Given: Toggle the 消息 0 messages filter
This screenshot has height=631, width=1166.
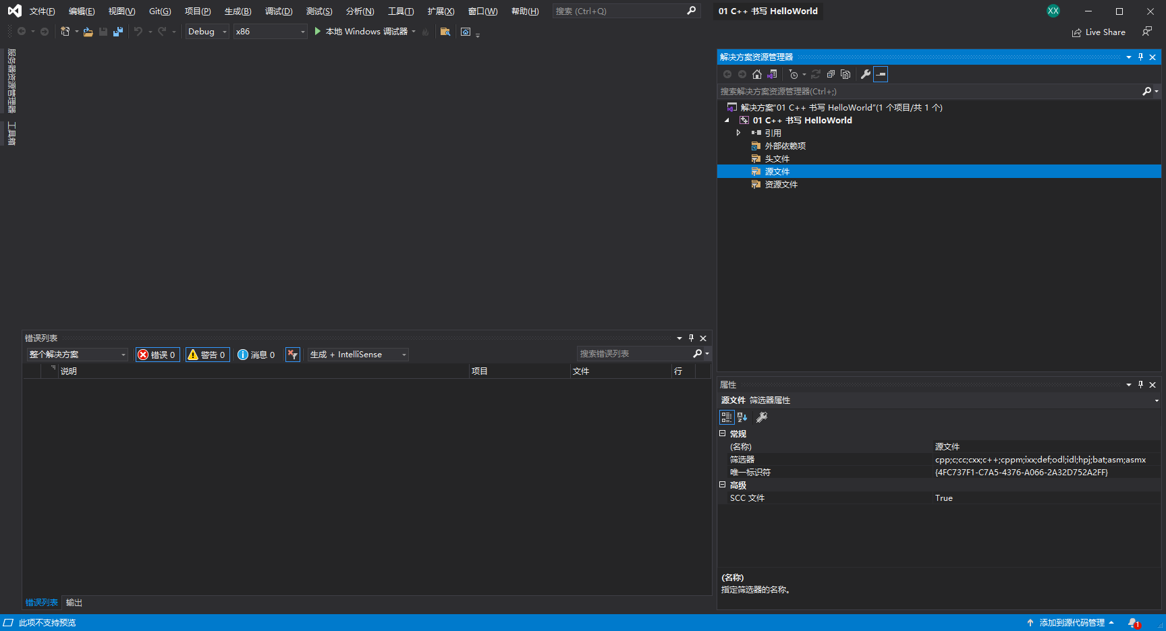Looking at the screenshot, I should (256, 355).
